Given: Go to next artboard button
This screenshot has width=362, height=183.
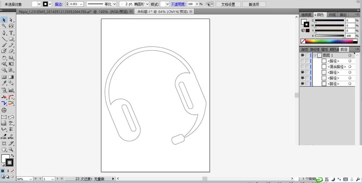Looking at the screenshot, I should click(58, 179).
